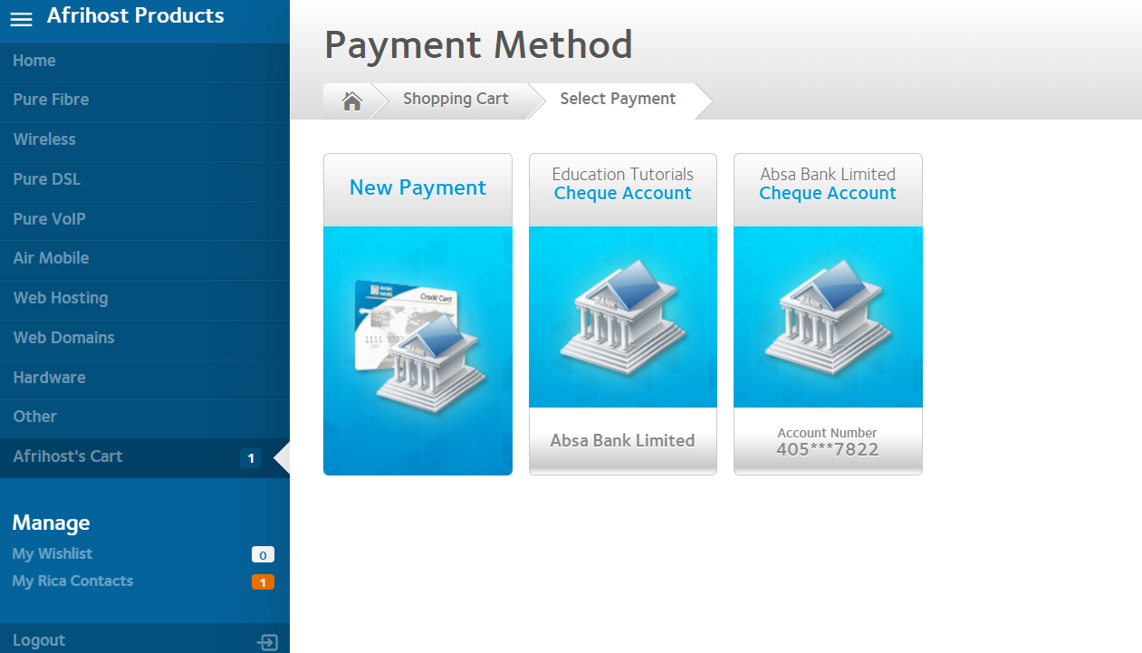Image resolution: width=1142 pixels, height=653 pixels.
Task: Click the Rica Contacts orange count badge
Action: pos(263,582)
